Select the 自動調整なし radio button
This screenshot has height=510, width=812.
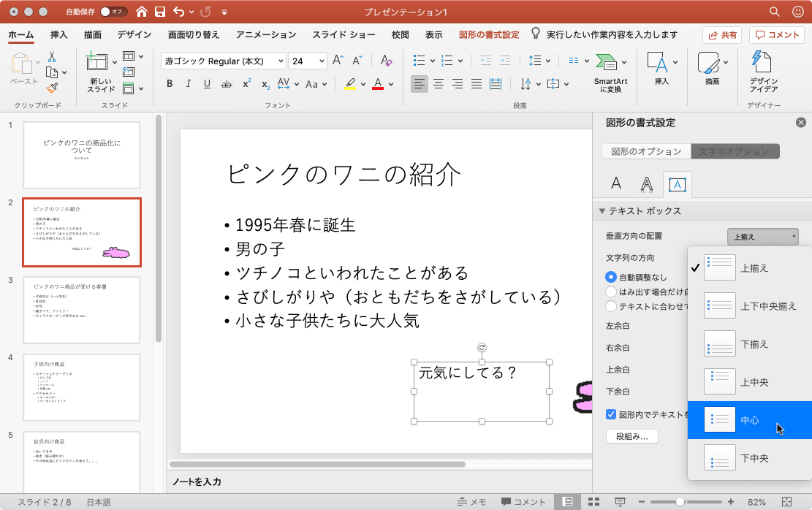[611, 277]
